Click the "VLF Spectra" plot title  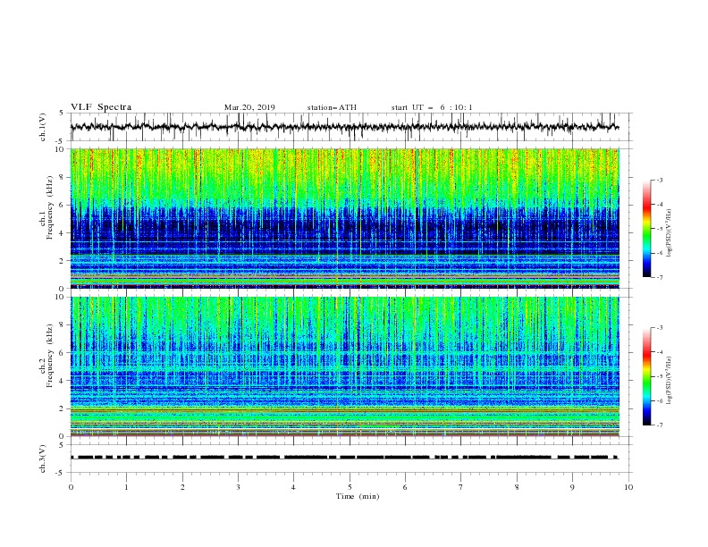point(101,107)
